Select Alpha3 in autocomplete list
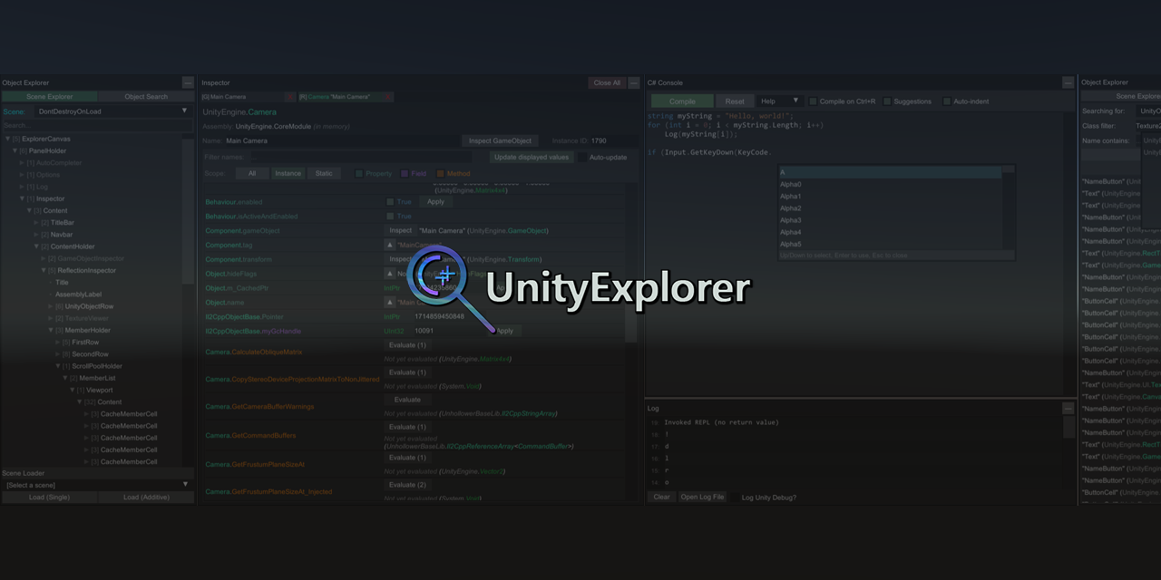 pyautogui.click(x=891, y=220)
